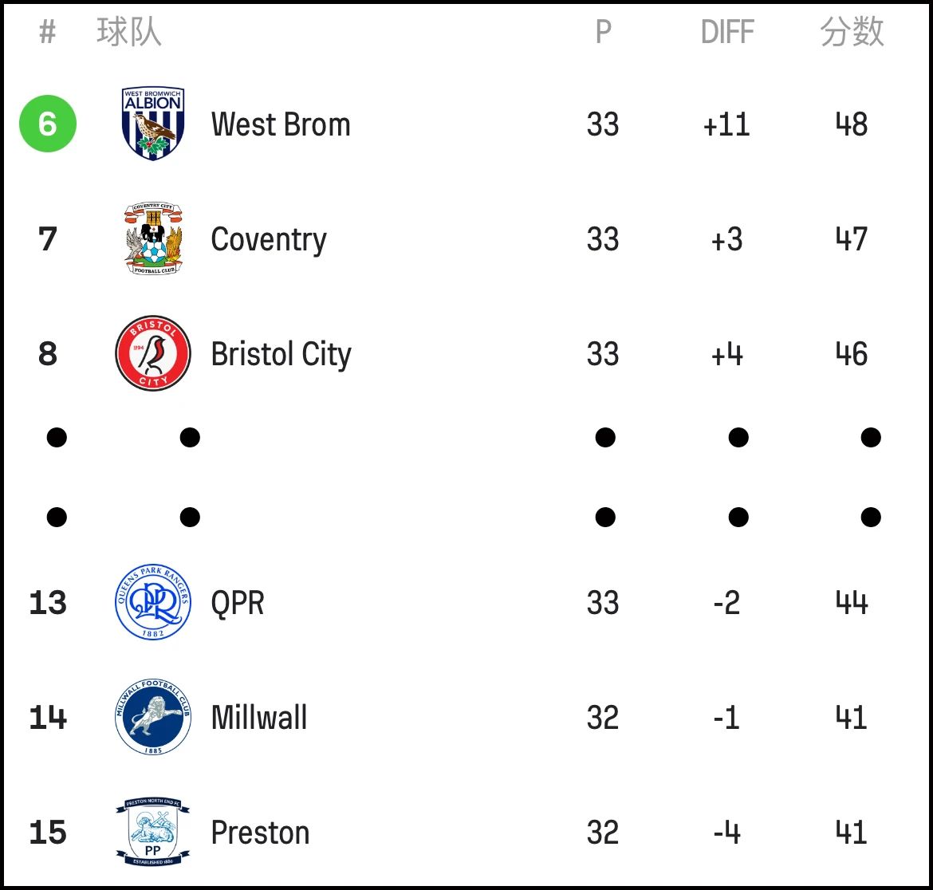Open the West Brom team page

281,124
